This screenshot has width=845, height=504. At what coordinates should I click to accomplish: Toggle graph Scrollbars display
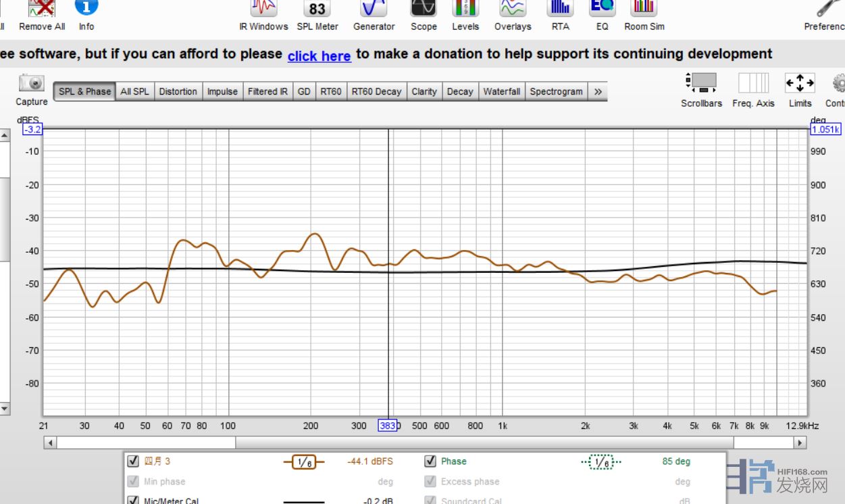pyautogui.click(x=701, y=90)
